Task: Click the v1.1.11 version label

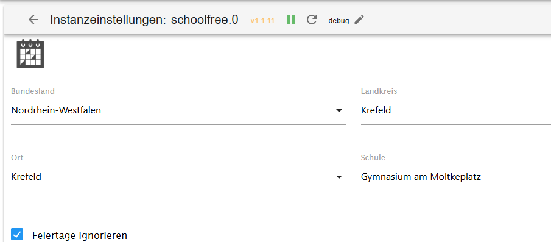Action: [262, 21]
